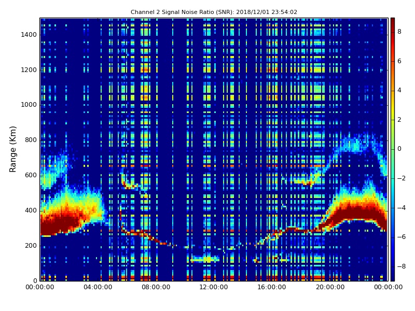The width and height of the screenshot is (415, 311).
Task: Click the colorbar label −2
Action: coord(402,178)
